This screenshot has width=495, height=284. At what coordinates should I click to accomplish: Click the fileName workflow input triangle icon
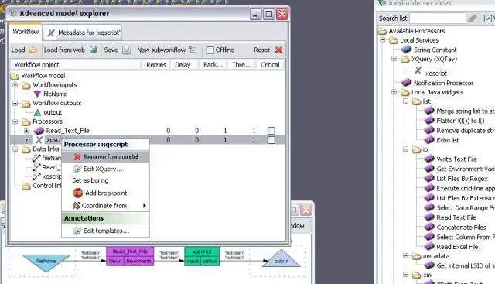[x=37, y=94]
